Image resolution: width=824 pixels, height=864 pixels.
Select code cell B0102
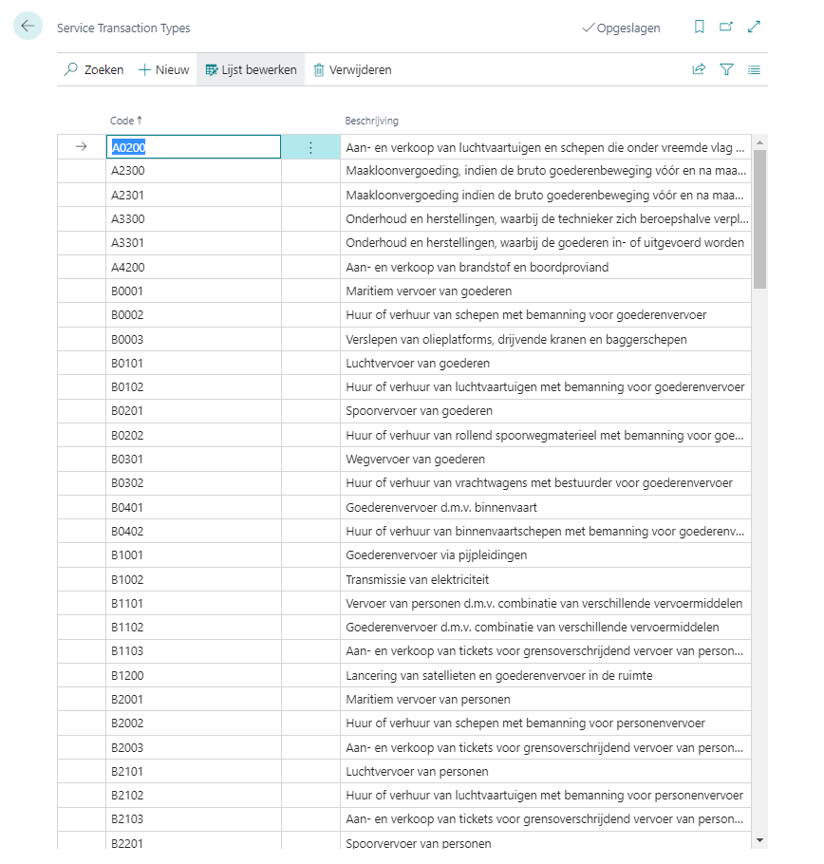[194, 387]
